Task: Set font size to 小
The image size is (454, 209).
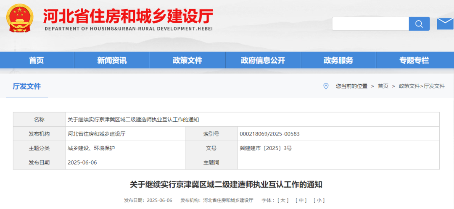Action: click(x=319, y=200)
